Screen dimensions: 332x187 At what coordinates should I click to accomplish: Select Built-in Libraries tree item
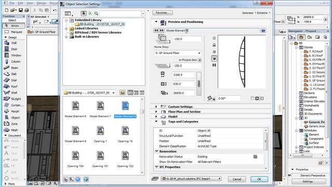coord(87,37)
